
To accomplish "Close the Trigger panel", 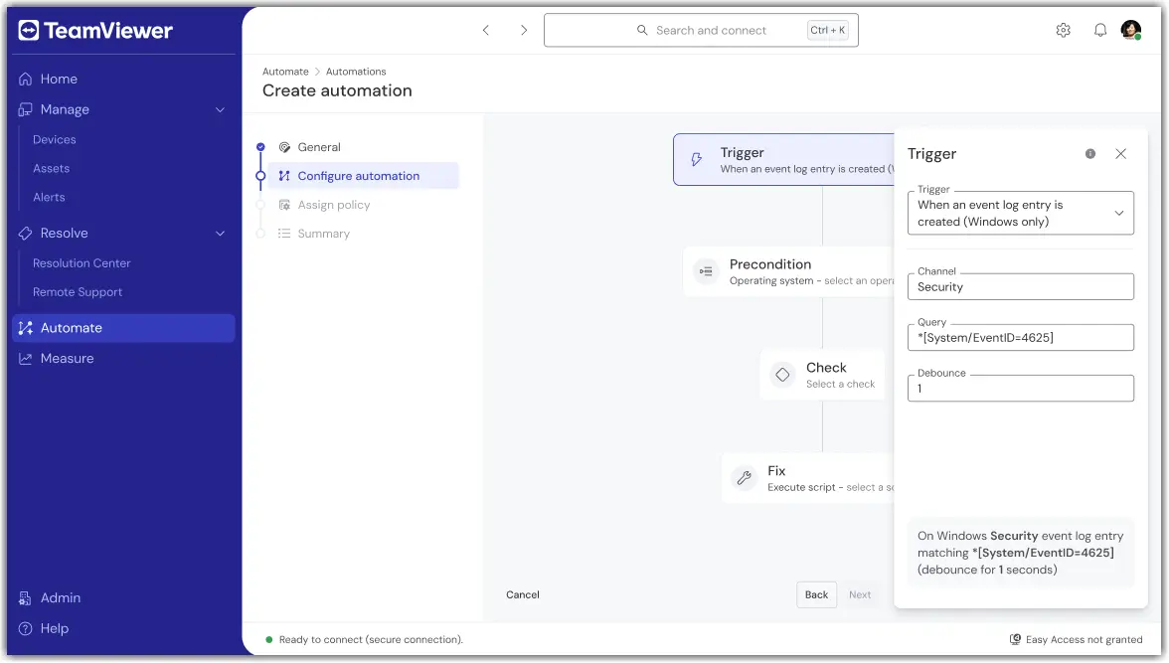I will click(x=1120, y=154).
